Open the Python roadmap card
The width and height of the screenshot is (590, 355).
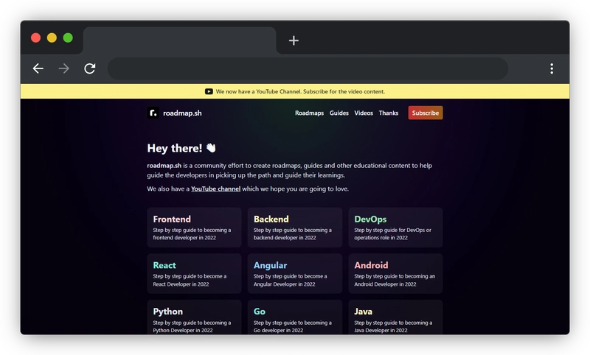[194, 317]
